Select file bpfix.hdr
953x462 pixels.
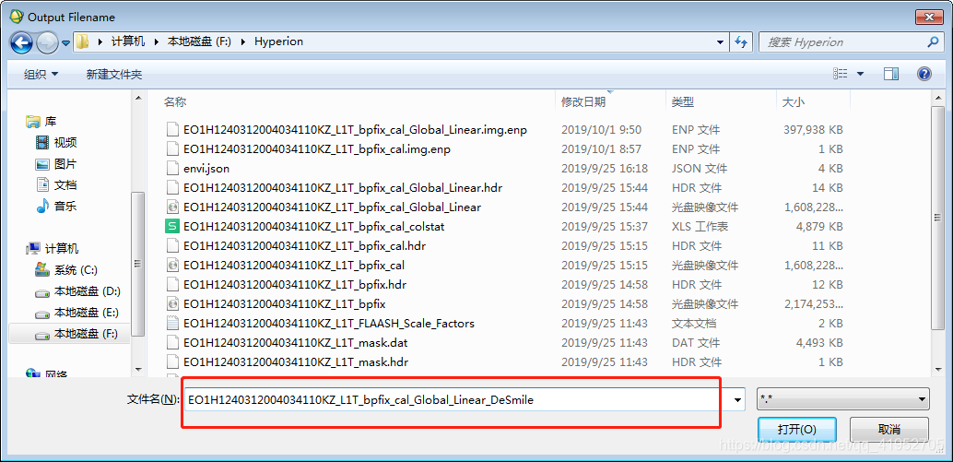pos(295,285)
